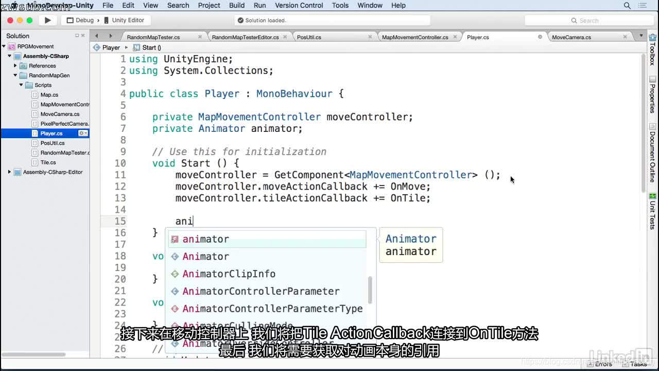
Task: Open the Version Control menu
Action: (299, 5)
